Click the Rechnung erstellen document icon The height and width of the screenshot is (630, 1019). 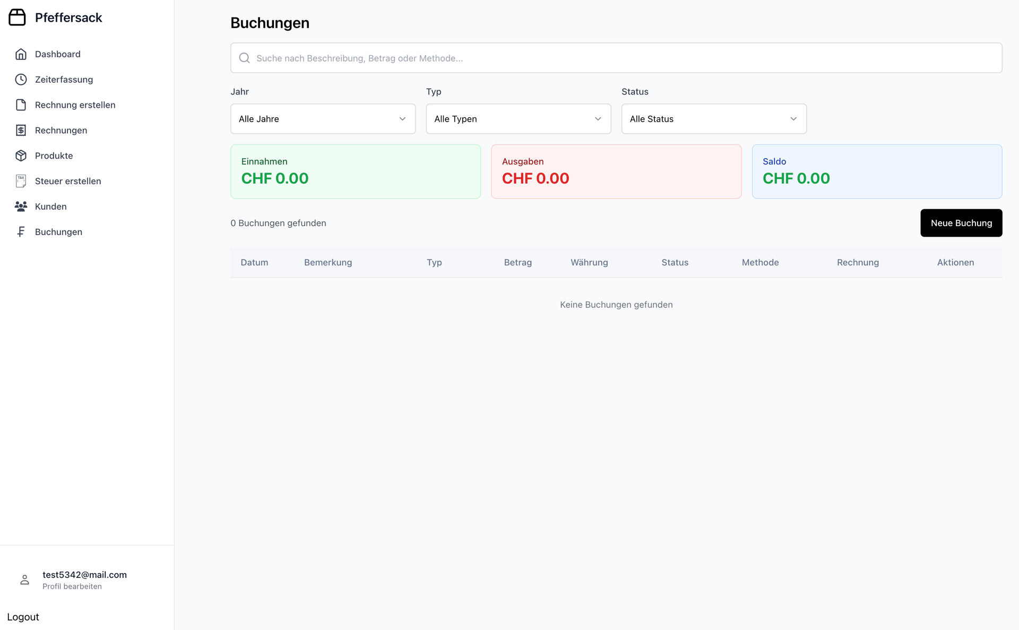pyautogui.click(x=21, y=105)
